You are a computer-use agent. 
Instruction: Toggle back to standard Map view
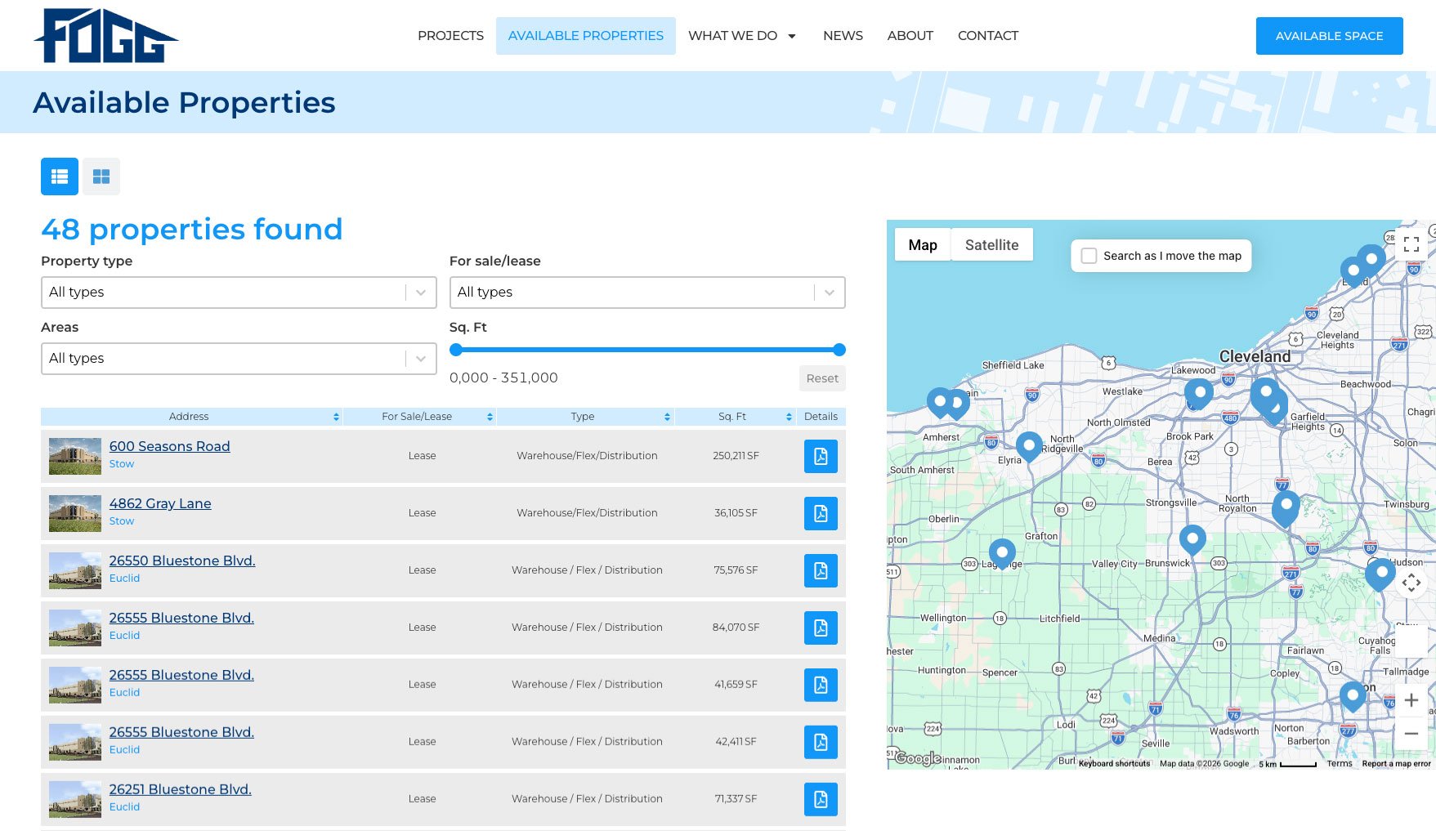click(922, 244)
